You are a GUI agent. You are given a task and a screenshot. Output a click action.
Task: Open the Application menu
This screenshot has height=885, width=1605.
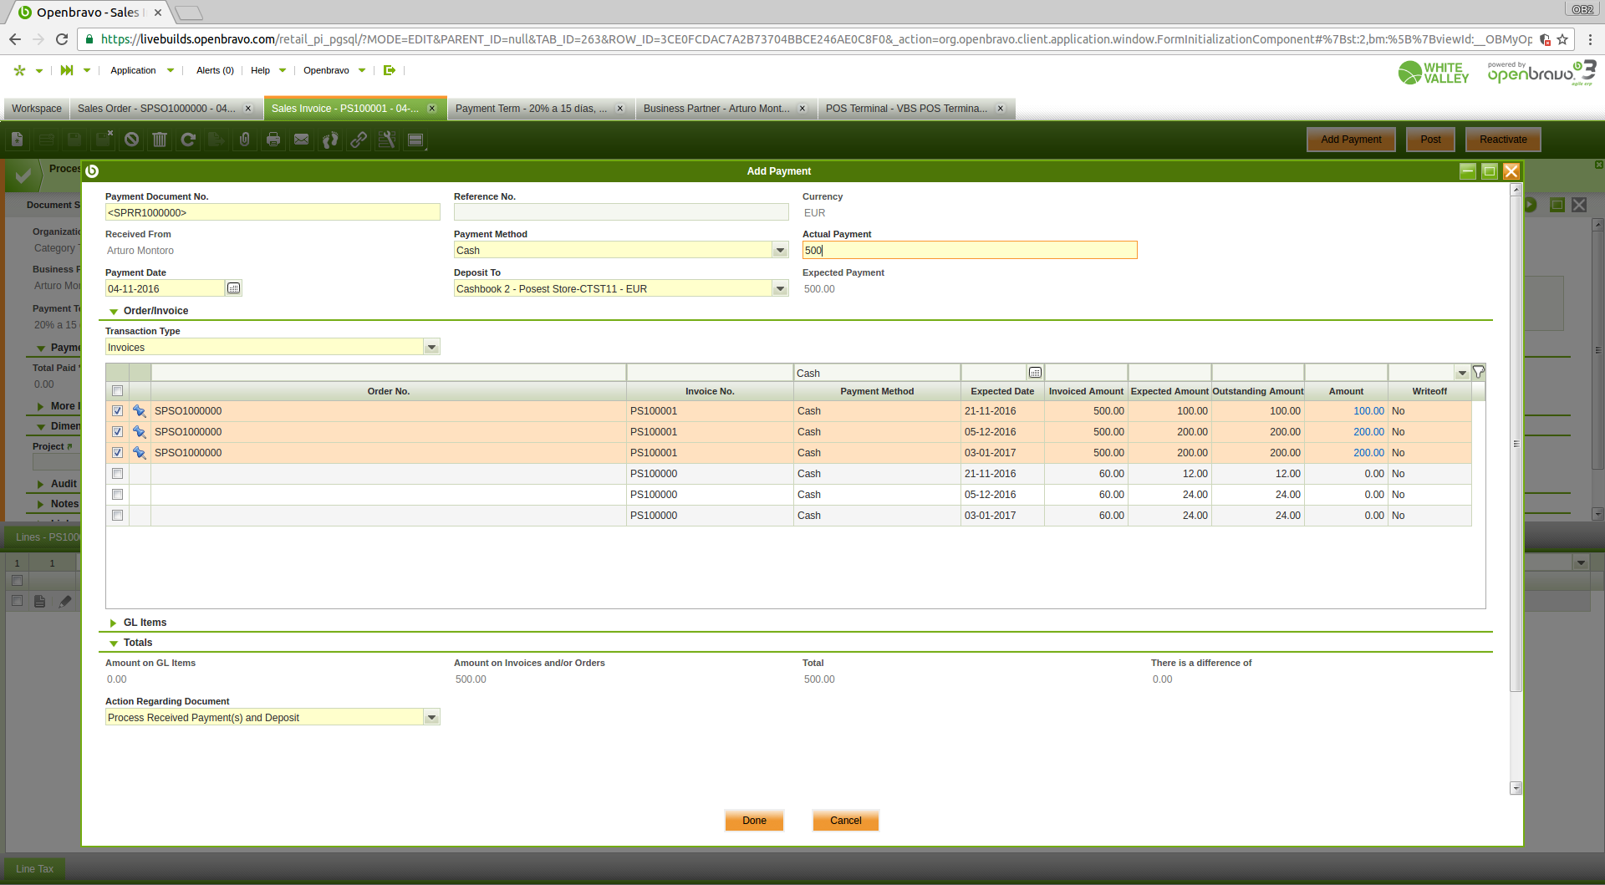[x=134, y=70]
